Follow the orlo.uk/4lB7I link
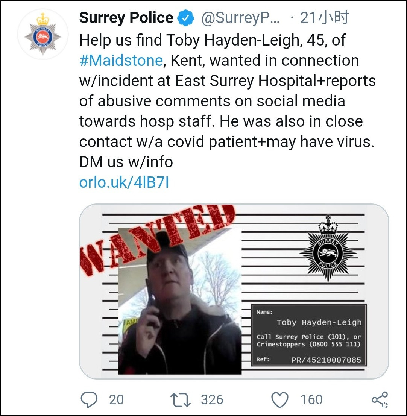Viewport: 407px width, 416px height. [124, 182]
